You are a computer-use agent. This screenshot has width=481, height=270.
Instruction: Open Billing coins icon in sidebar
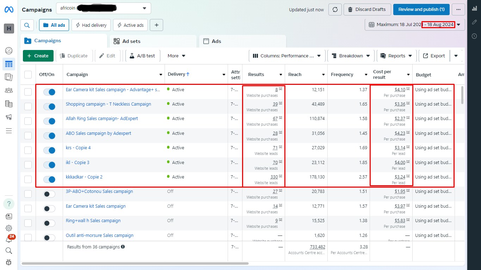pyautogui.click(x=9, y=103)
